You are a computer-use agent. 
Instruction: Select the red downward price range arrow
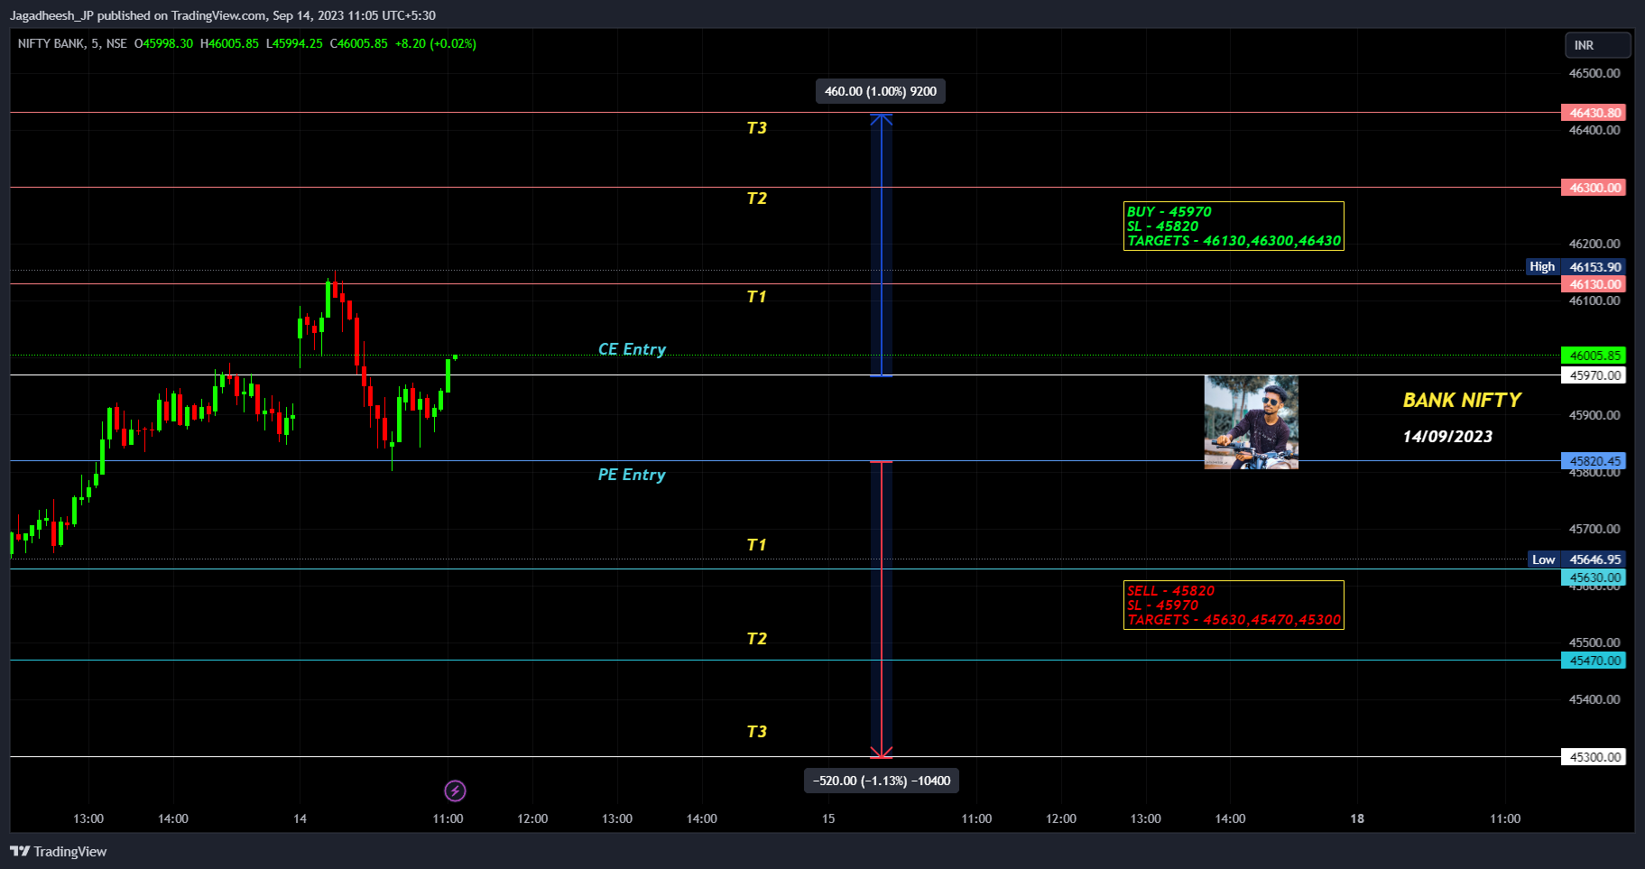(x=882, y=610)
